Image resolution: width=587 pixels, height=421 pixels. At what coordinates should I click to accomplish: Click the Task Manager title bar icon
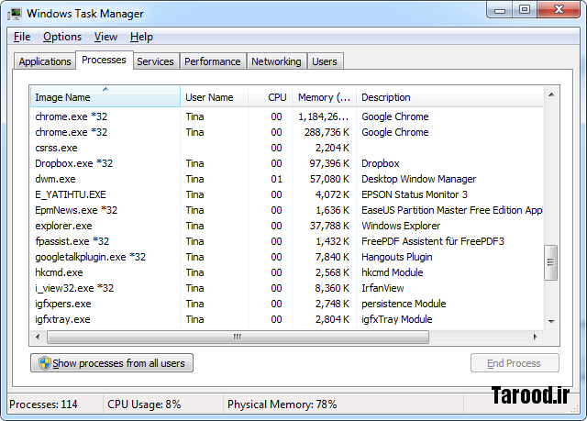[16, 15]
